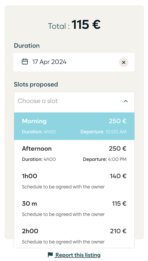
Task: Click the flag icon next to Report
Action: pos(50,255)
